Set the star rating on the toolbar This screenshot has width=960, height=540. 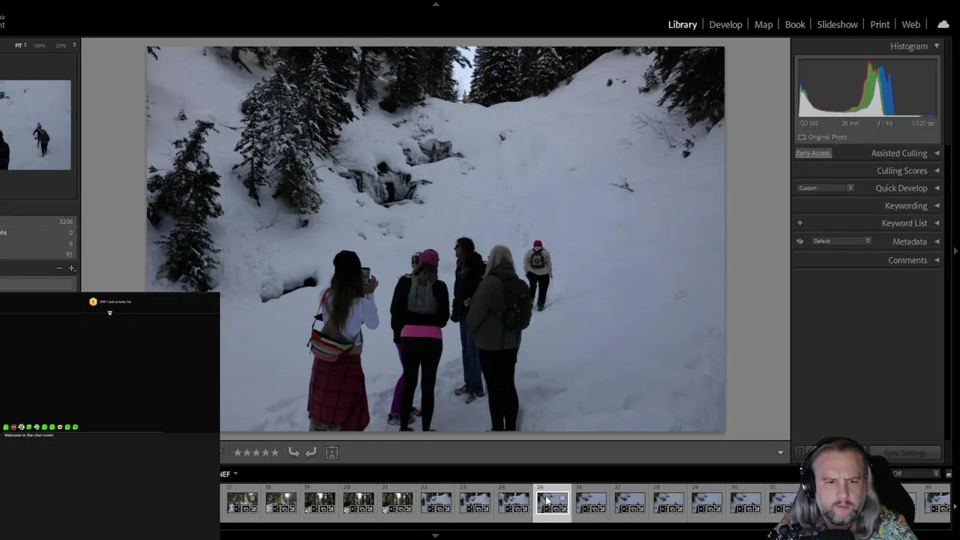point(256,452)
